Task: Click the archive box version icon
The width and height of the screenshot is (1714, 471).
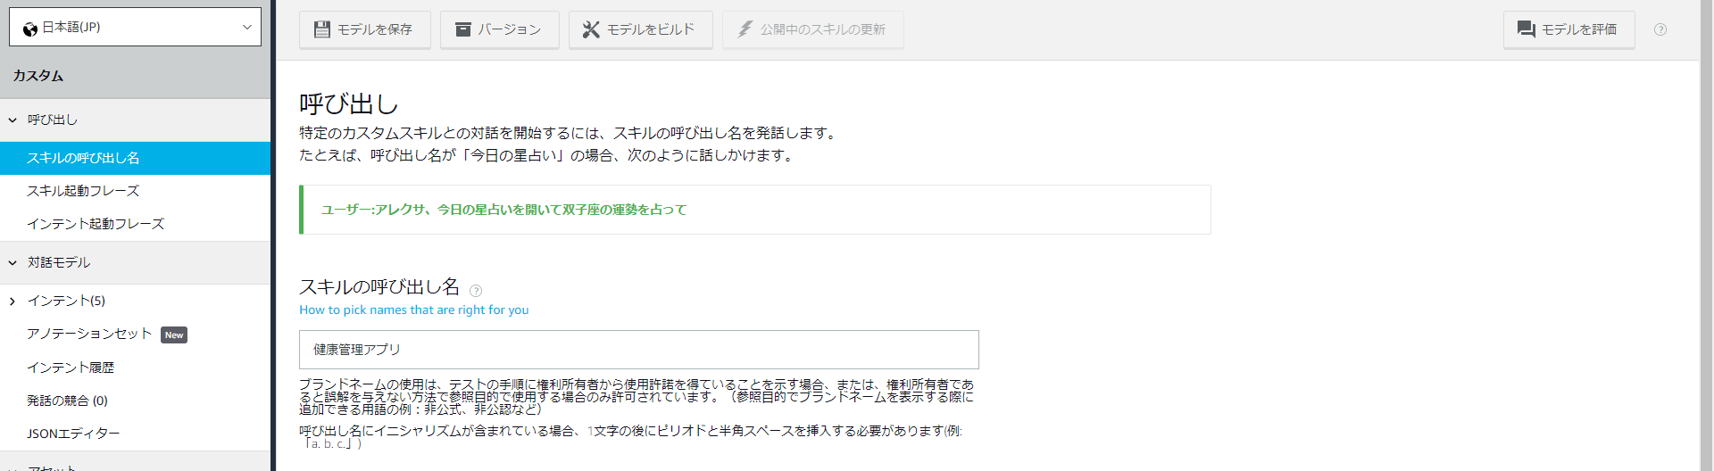Action: click(x=462, y=29)
